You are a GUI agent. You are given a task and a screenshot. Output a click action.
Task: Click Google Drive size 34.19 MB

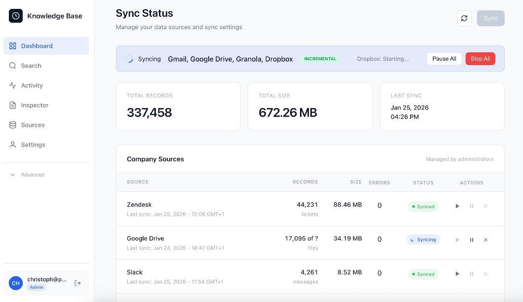[347, 238]
